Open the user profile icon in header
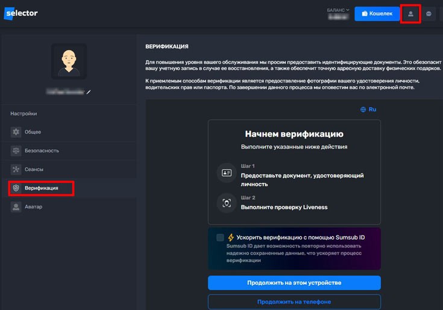The image size is (443, 310). 410,14
